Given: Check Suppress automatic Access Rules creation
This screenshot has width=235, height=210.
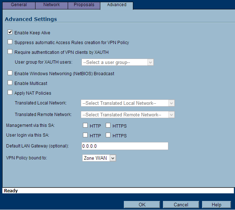Looking at the screenshot, I should click(10, 42).
